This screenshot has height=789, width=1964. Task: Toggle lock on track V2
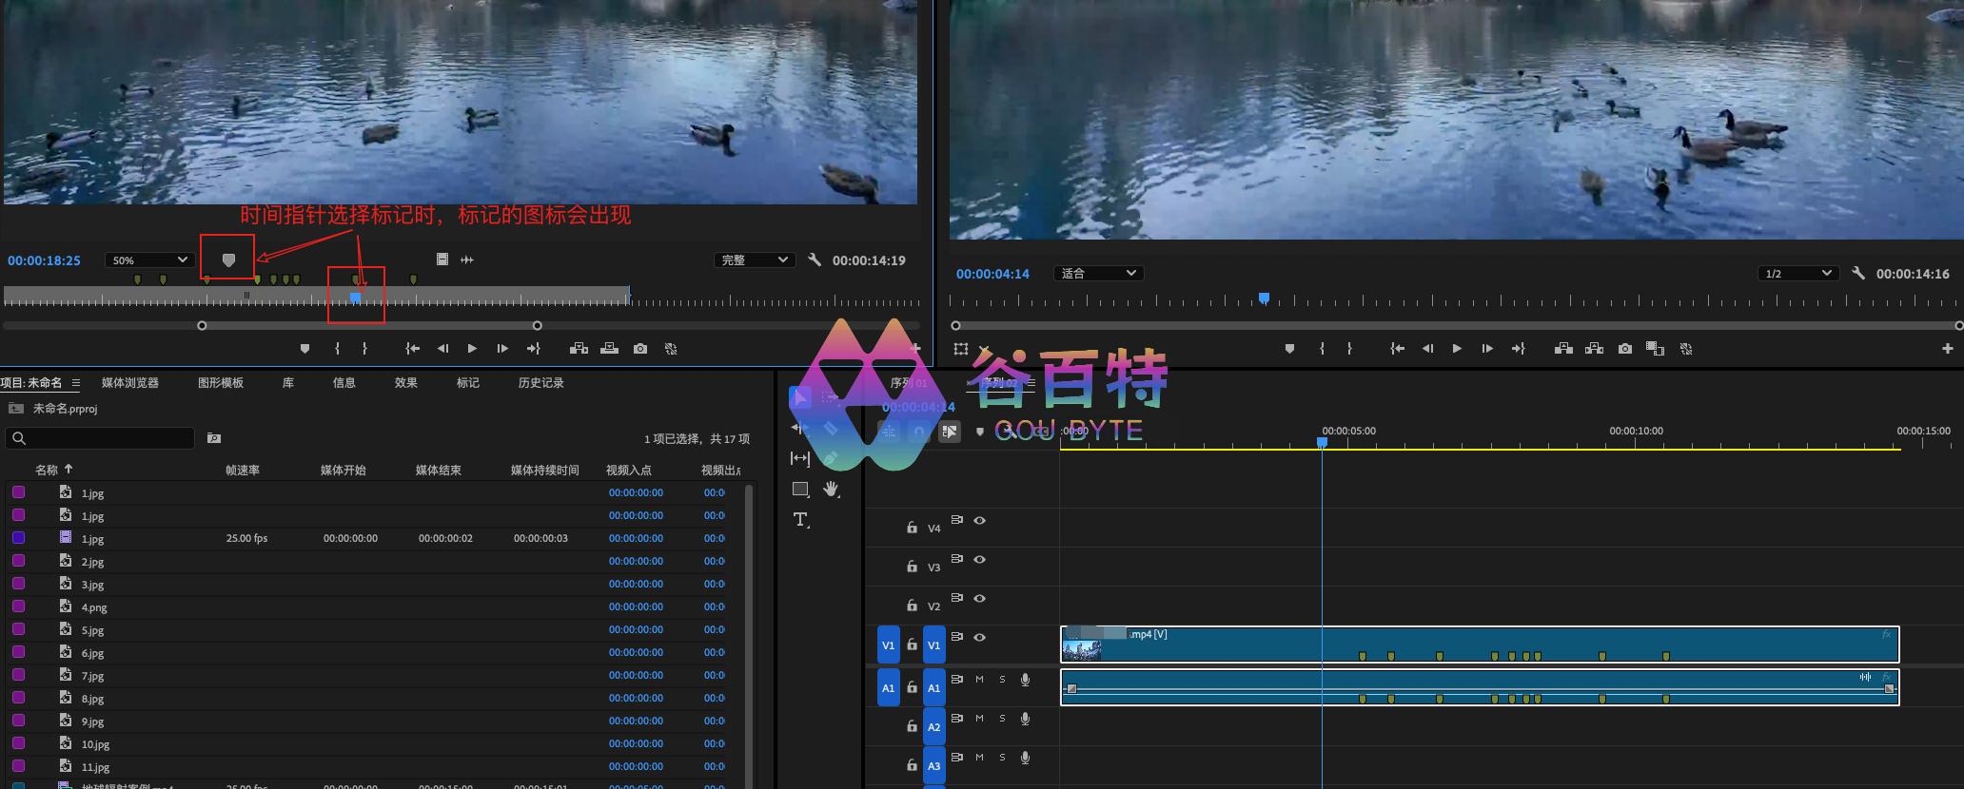tap(912, 606)
